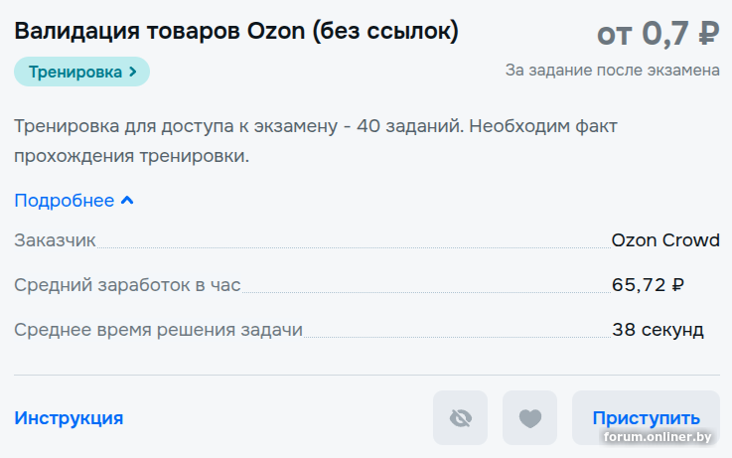
Task: Click the Среднее время решения задачи label
Action: [x=158, y=330]
